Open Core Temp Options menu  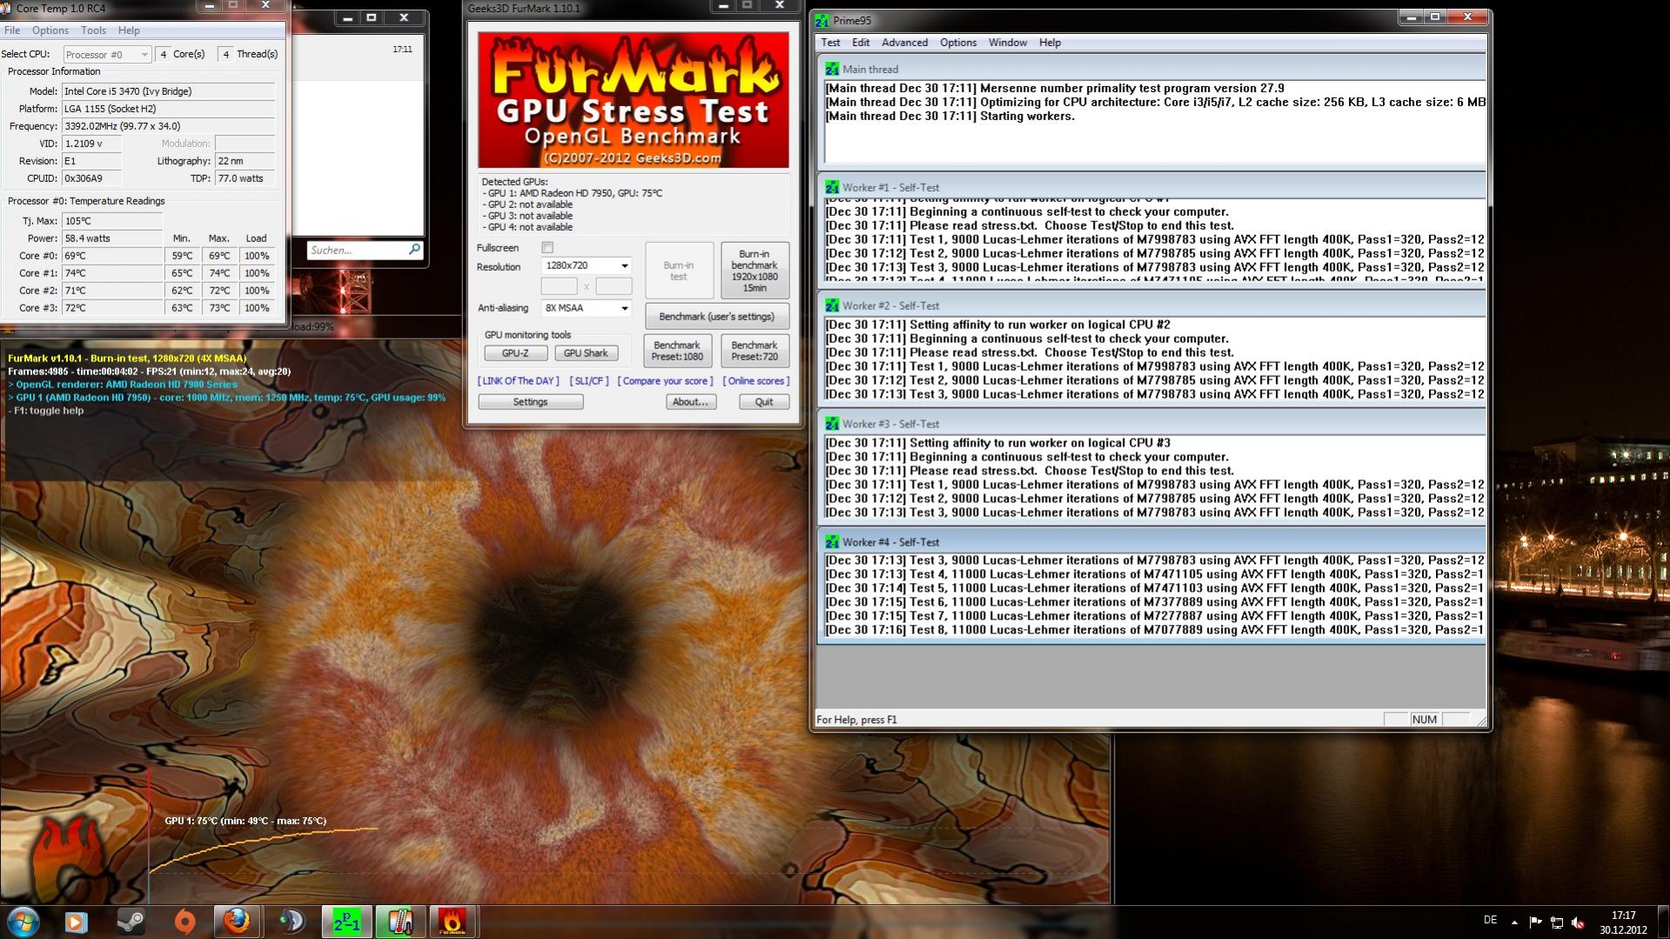pyautogui.click(x=50, y=30)
